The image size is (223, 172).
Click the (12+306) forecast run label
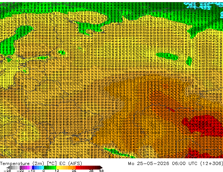pyautogui.click(x=212, y=164)
